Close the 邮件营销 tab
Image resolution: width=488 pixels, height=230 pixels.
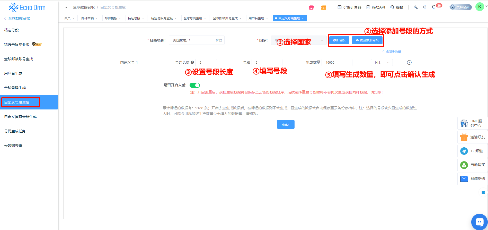tap(97, 19)
